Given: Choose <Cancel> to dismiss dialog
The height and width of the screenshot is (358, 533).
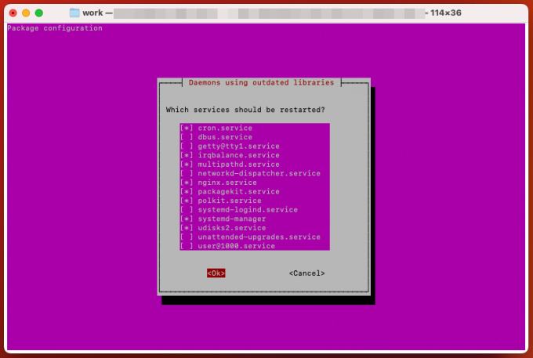Looking at the screenshot, I should pyautogui.click(x=306, y=273).
